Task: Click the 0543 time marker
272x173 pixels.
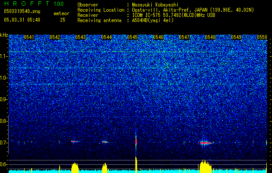Action: (x=81, y=37)
